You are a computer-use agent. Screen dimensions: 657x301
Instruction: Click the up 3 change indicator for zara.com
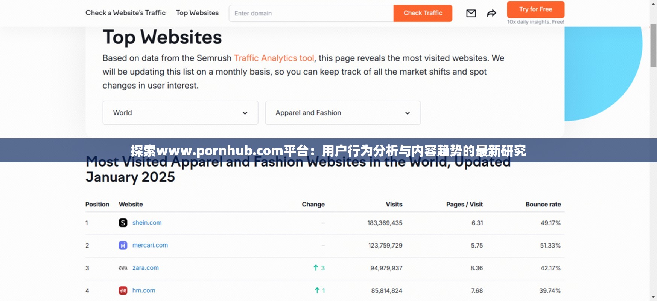point(319,268)
